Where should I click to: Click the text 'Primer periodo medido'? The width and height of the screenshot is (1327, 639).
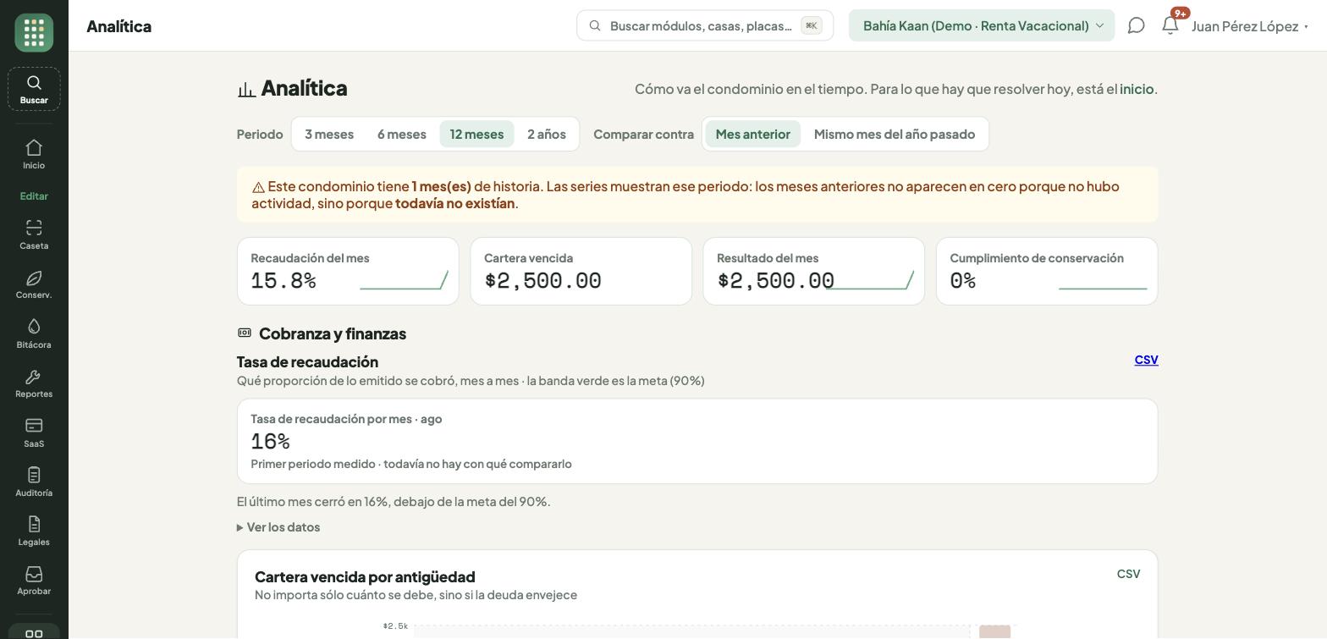312,464
